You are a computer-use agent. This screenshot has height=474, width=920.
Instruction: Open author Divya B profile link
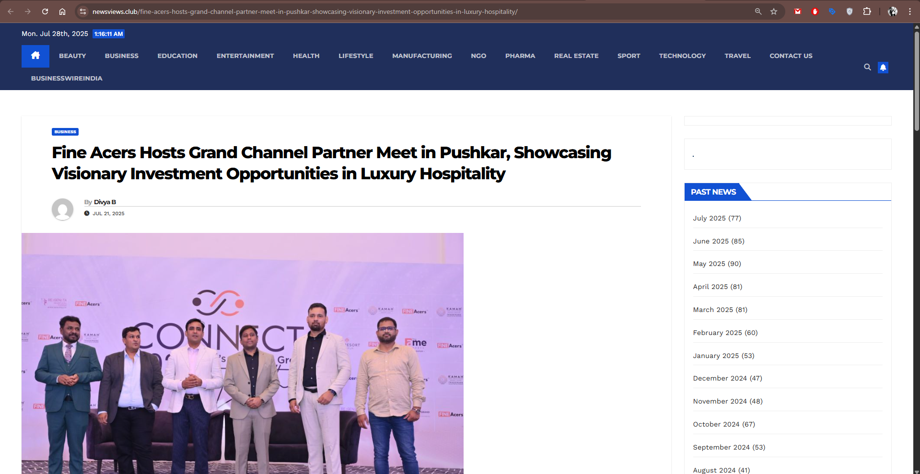pyautogui.click(x=105, y=202)
